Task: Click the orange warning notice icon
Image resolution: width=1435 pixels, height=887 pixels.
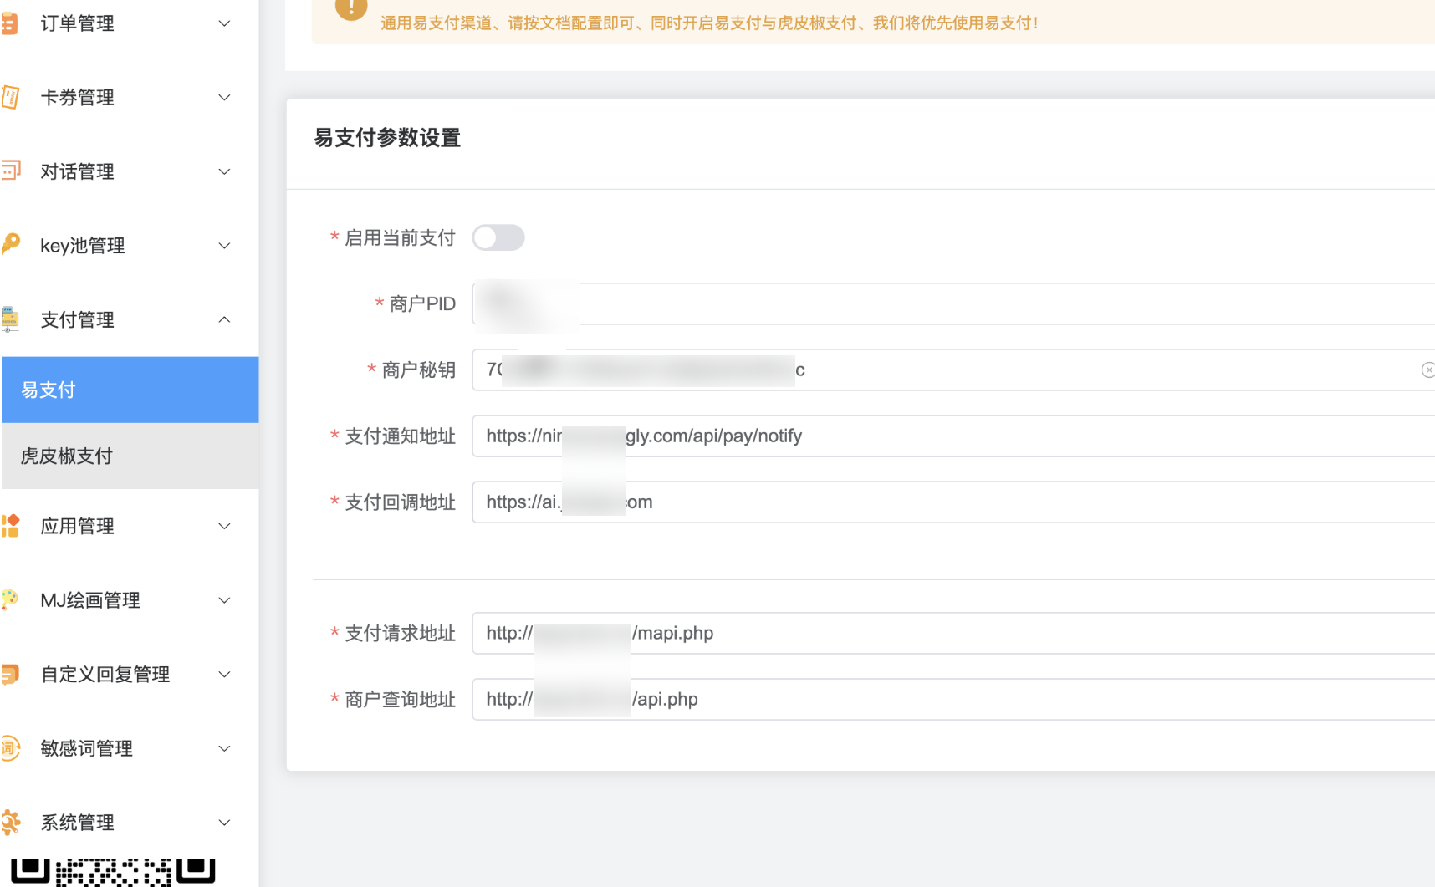Action: (351, 8)
